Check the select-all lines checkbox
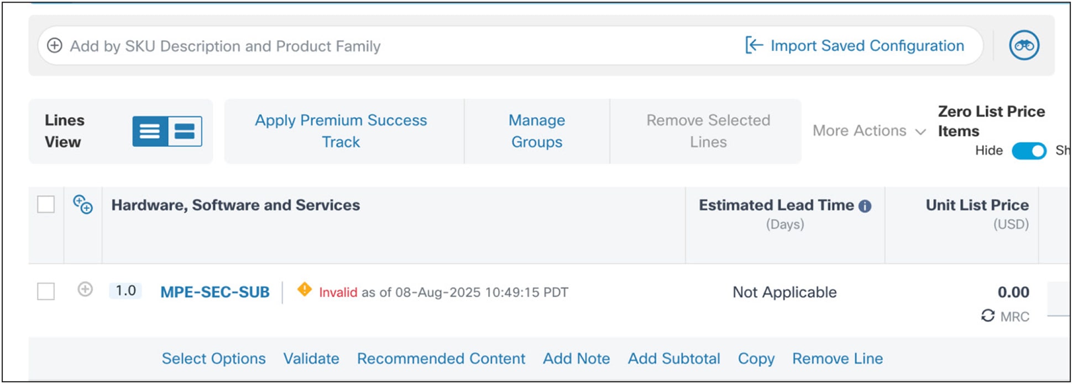 tap(47, 204)
